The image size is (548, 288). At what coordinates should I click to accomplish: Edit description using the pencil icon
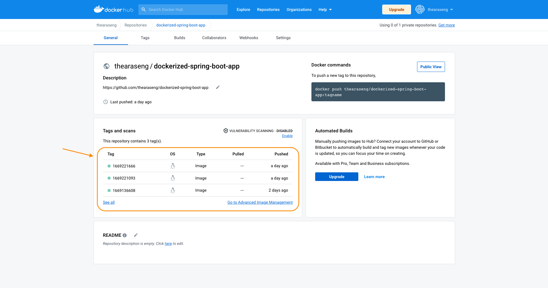click(218, 87)
